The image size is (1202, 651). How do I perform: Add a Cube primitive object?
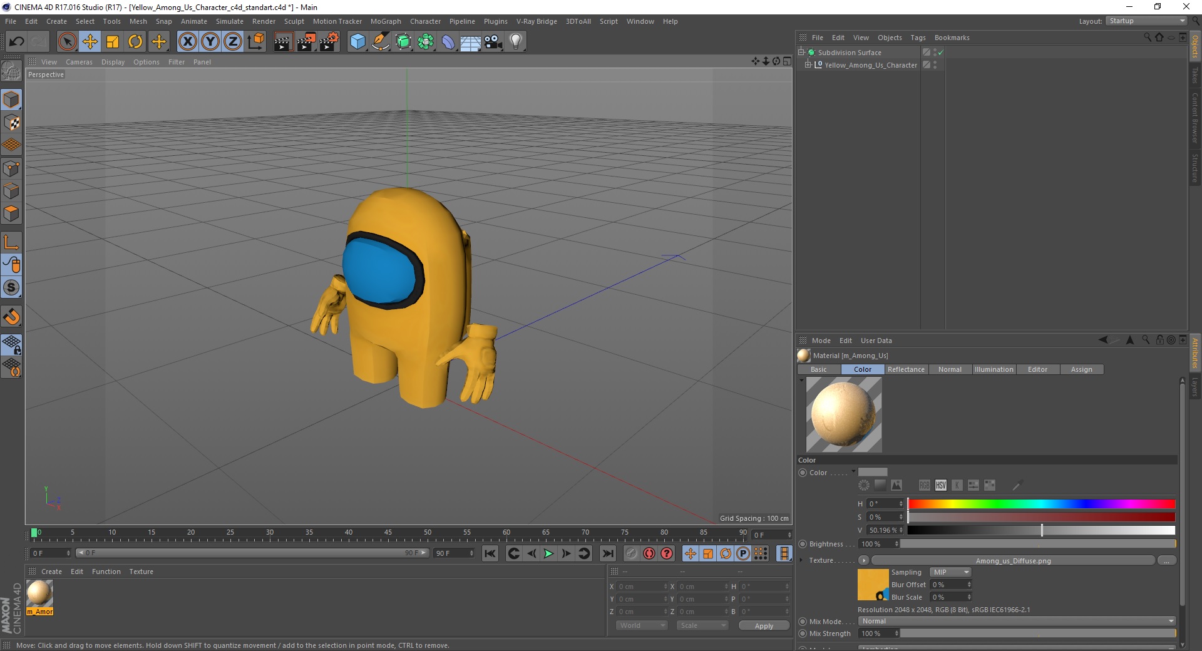point(357,42)
